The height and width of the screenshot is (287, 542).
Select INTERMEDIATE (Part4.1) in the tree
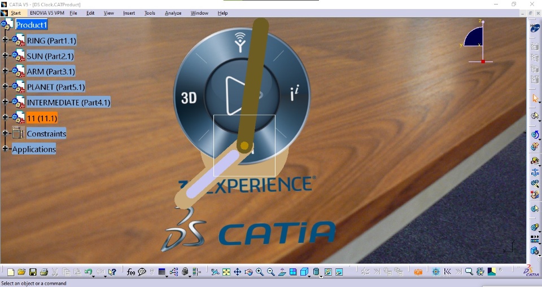tap(68, 102)
